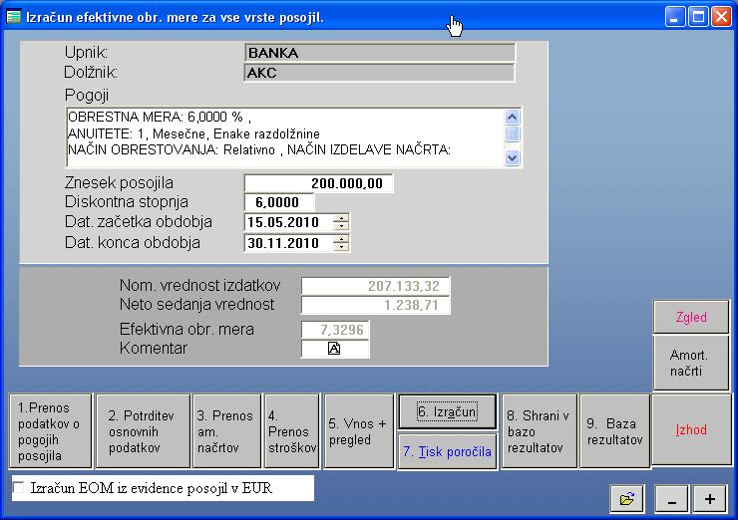This screenshot has height=520, width=738.
Task: Click the minus button at bottom right
Action: click(673, 498)
